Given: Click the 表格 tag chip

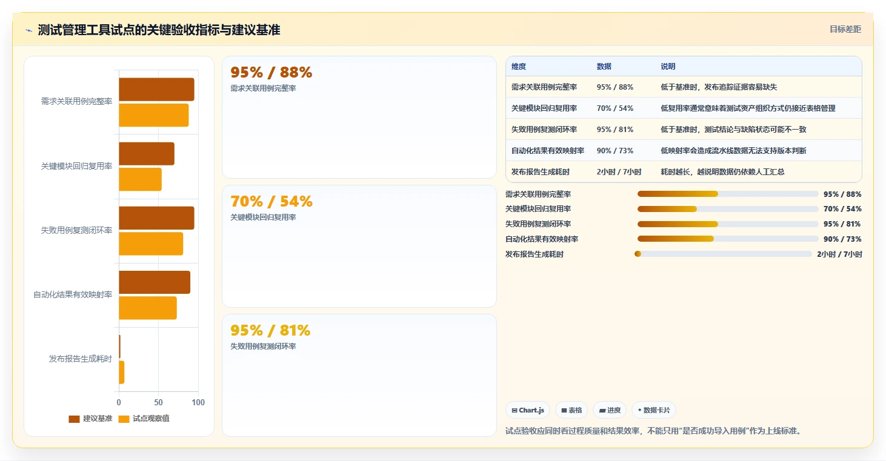Looking at the screenshot, I should tap(571, 410).
